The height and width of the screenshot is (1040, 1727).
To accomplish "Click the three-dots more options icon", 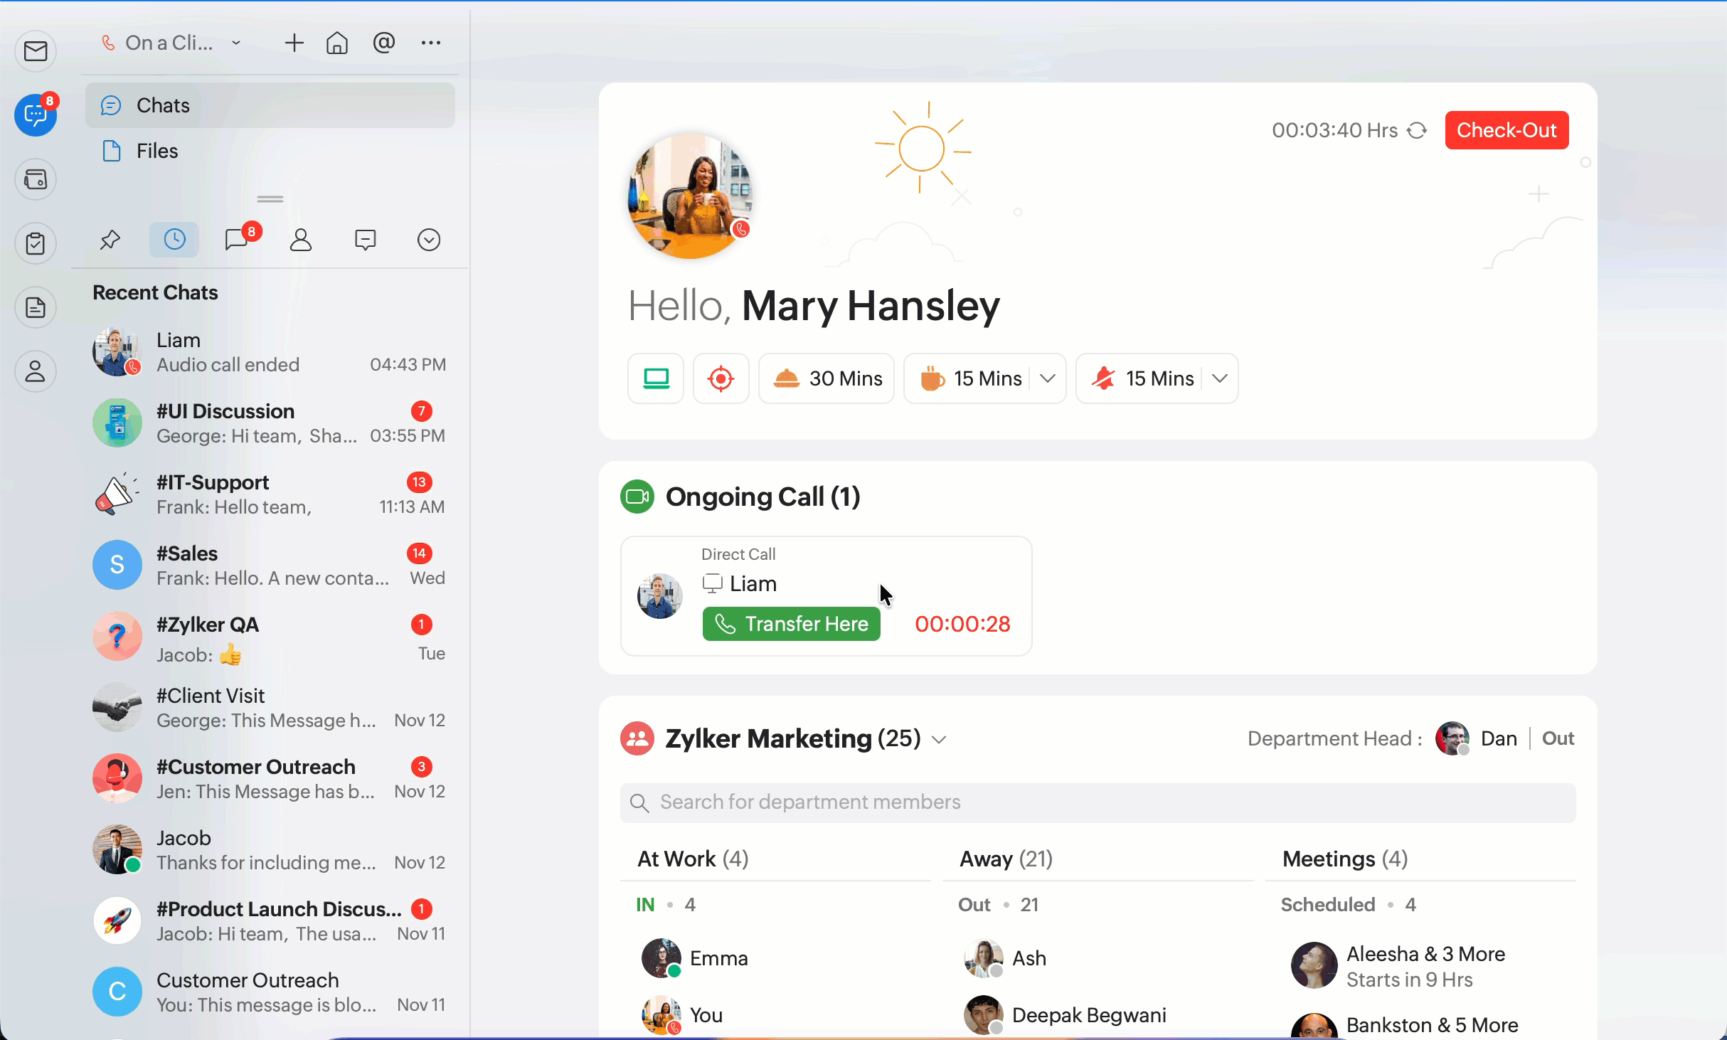I will point(430,43).
